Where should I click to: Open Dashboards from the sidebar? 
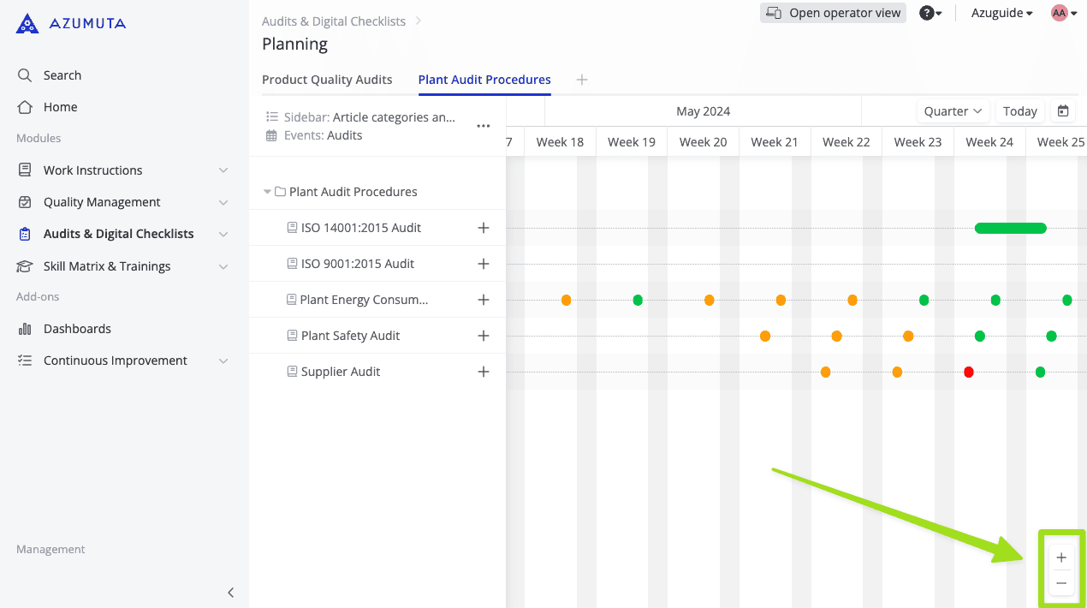[x=77, y=329]
